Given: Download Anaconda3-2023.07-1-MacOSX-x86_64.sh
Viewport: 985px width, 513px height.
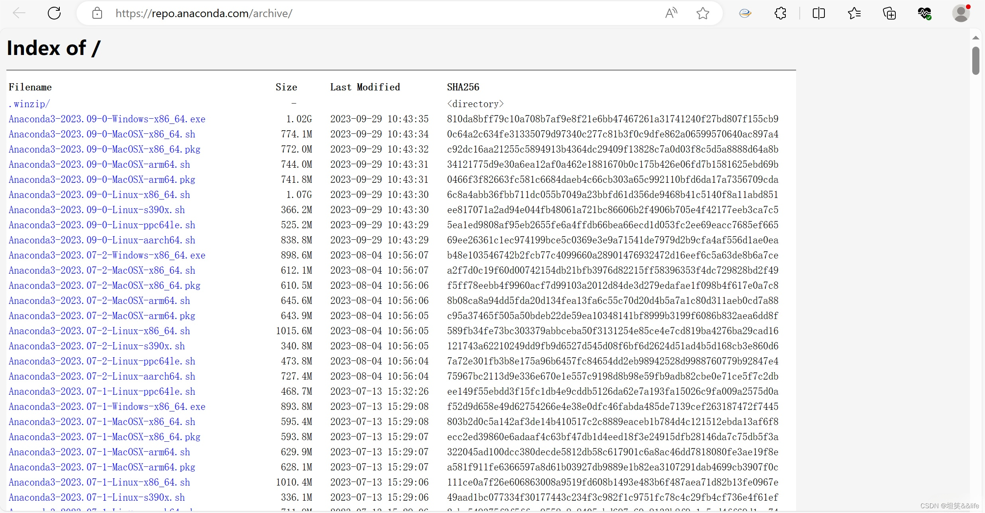Looking at the screenshot, I should point(102,422).
